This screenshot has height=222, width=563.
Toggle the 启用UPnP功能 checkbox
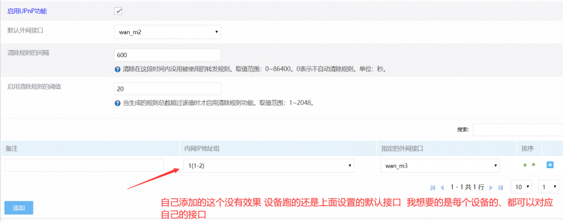pos(118,11)
